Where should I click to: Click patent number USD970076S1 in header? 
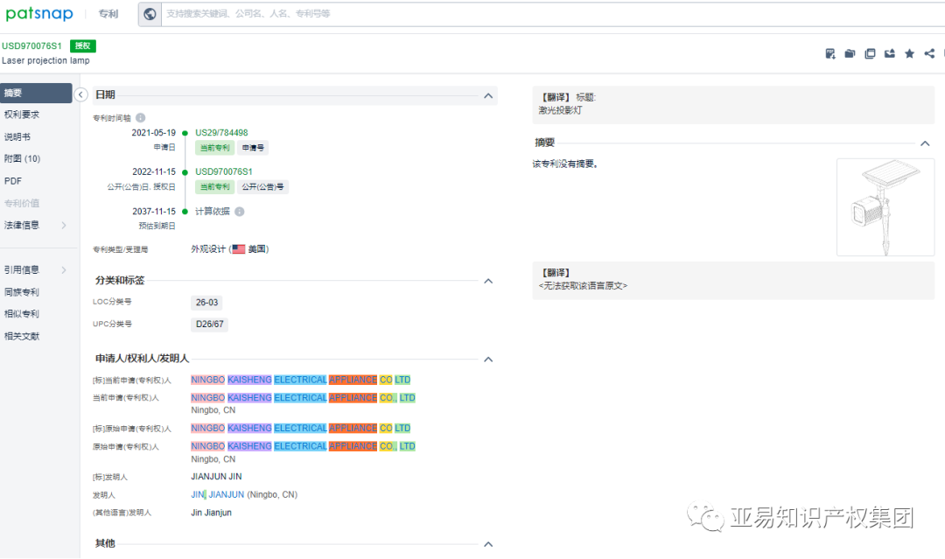tap(31, 45)
